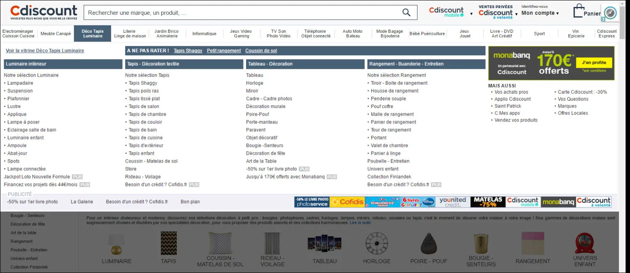Click the Cdiscount logo

44,13
